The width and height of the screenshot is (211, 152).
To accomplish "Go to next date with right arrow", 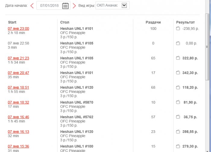I will (74, 6).
